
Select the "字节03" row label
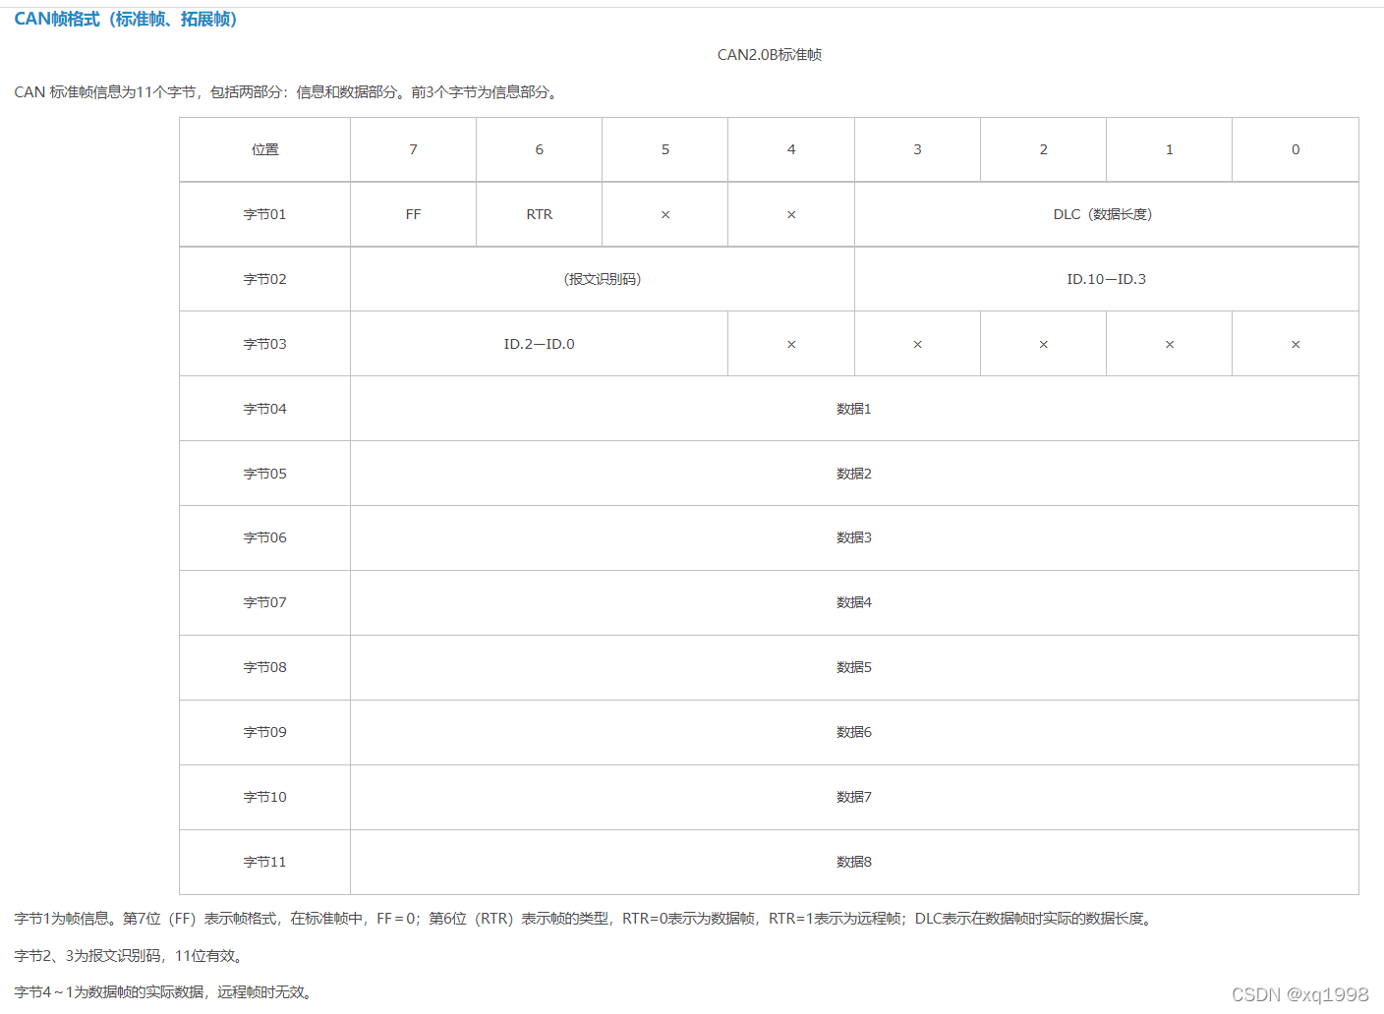coord(265,344)
